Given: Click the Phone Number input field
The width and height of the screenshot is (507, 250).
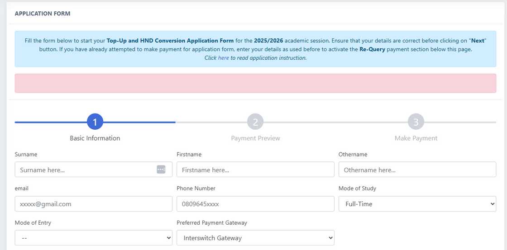Looking at the screenshot, I should click(255, 204).
